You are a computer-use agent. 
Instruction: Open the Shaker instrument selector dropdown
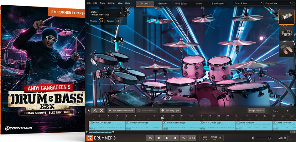click(106, 13)
